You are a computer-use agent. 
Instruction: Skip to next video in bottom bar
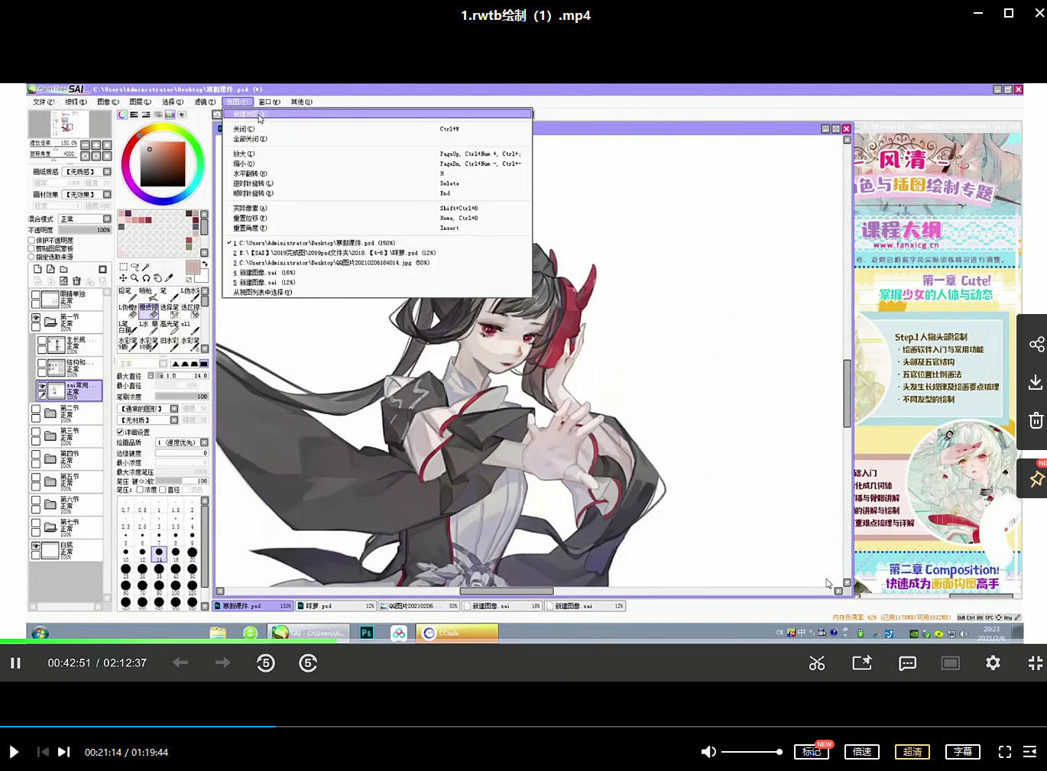tap(64, 752)
